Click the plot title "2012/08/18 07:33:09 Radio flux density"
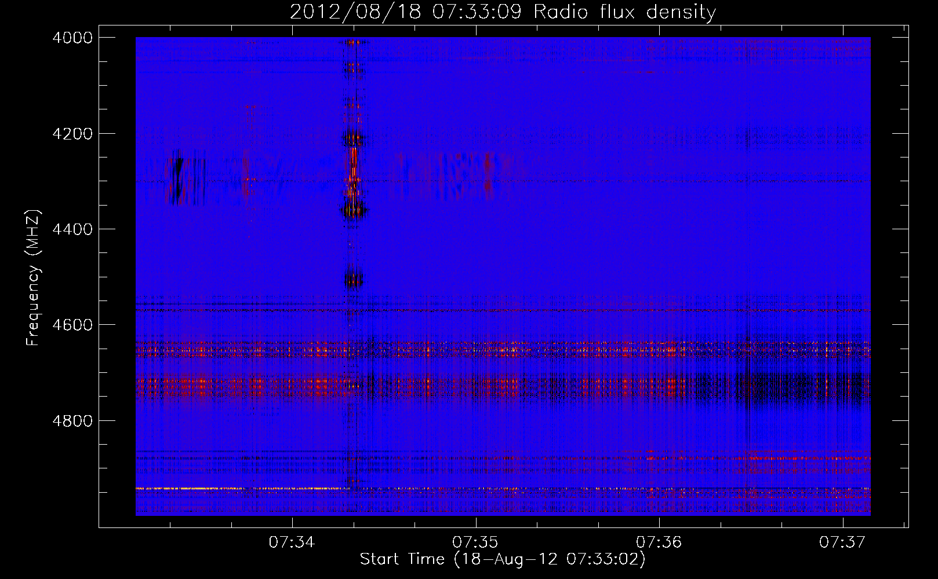 pos(503,12)
